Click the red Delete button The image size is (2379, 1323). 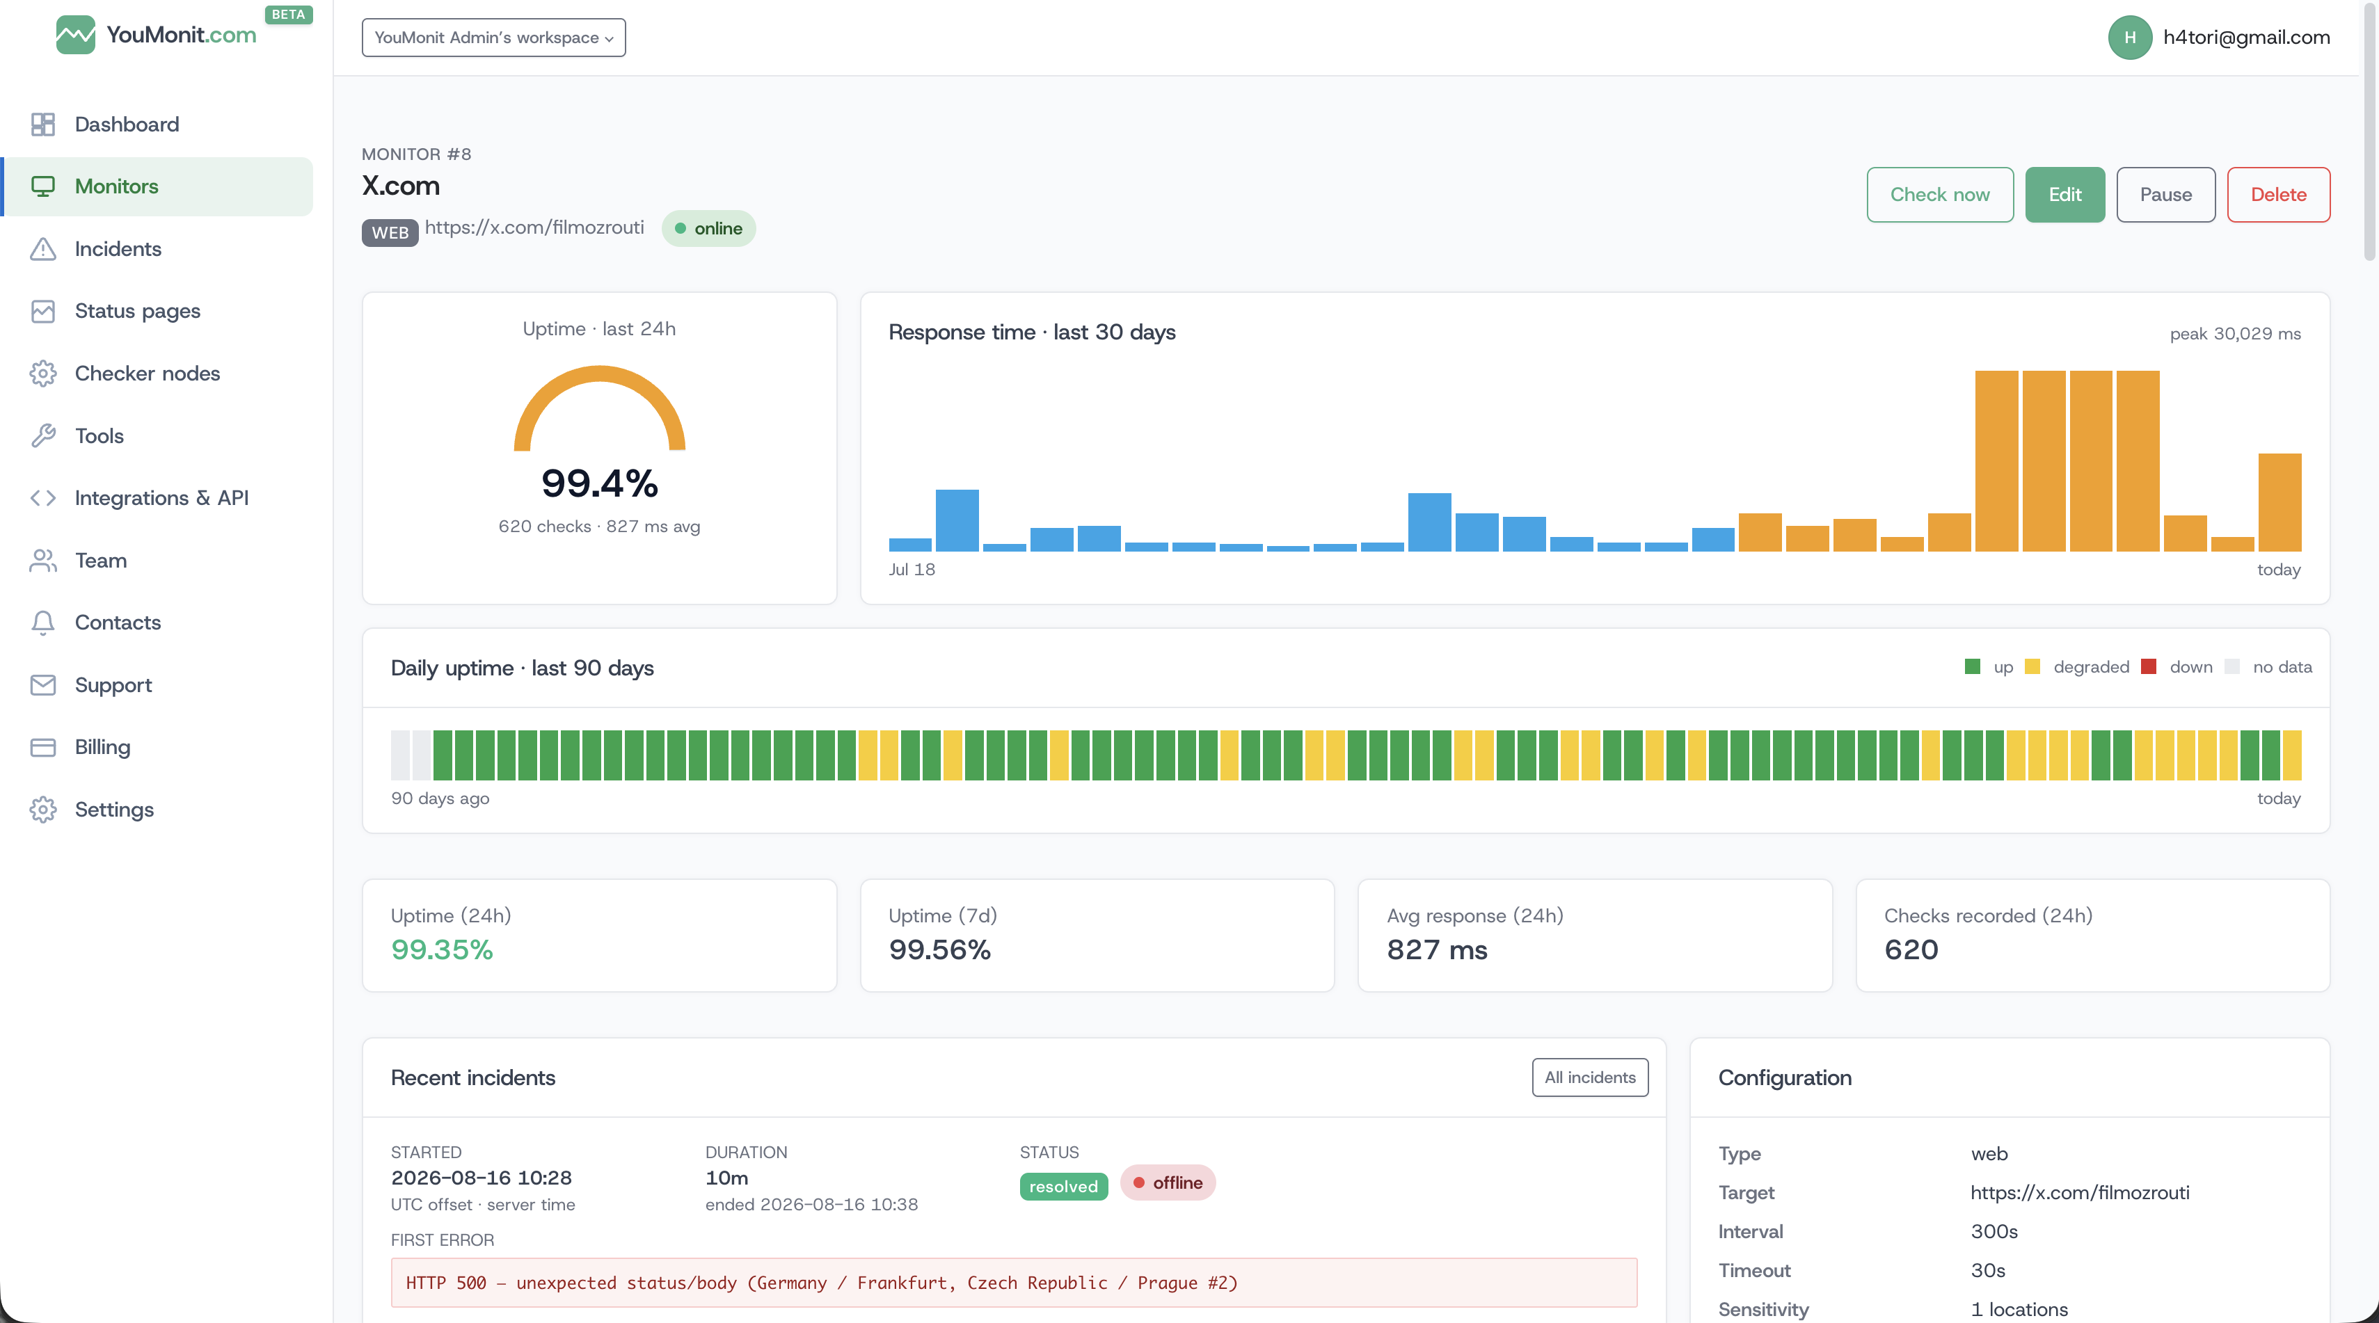point(2278,194)
